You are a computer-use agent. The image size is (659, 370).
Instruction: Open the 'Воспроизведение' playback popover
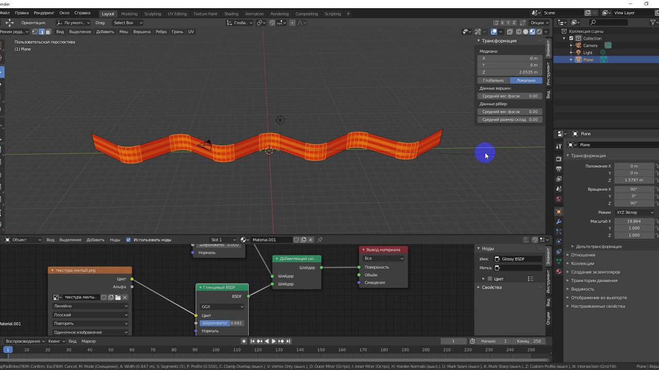24,341
